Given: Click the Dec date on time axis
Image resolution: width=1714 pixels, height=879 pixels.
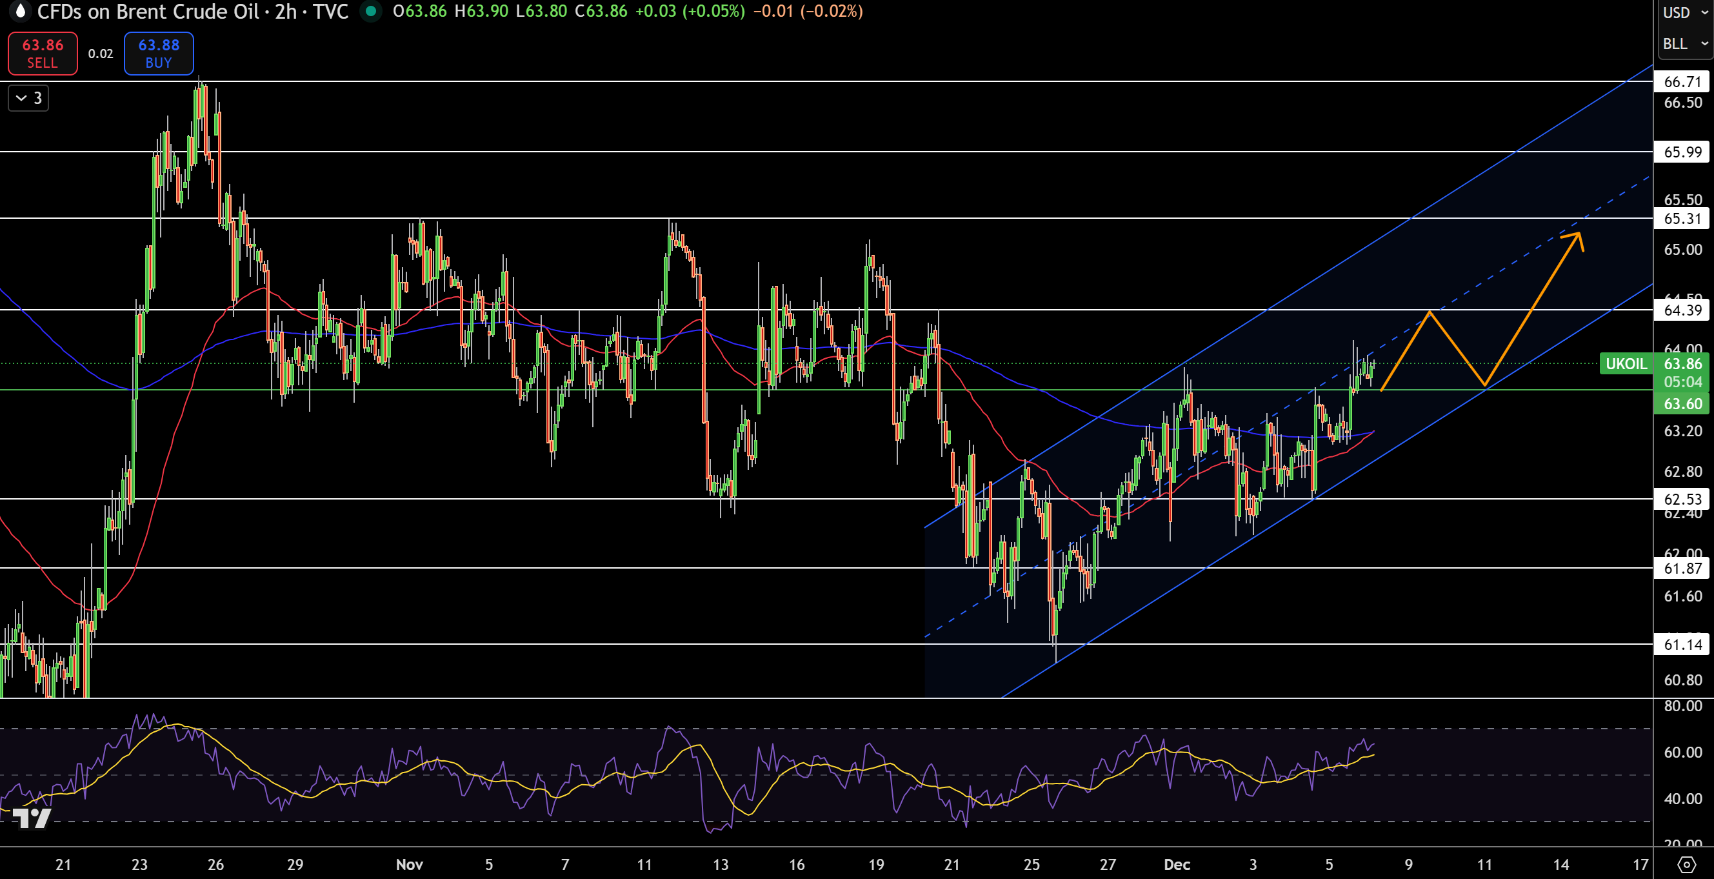Looking at the screenshot, I should pos(1177,864).
